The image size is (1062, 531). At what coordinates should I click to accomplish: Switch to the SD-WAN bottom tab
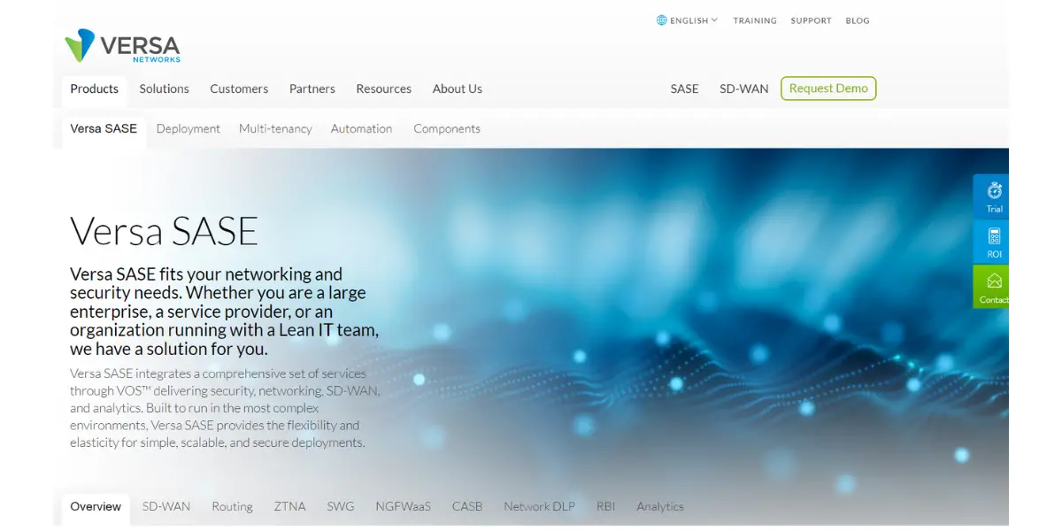click(x=166, y=506)
